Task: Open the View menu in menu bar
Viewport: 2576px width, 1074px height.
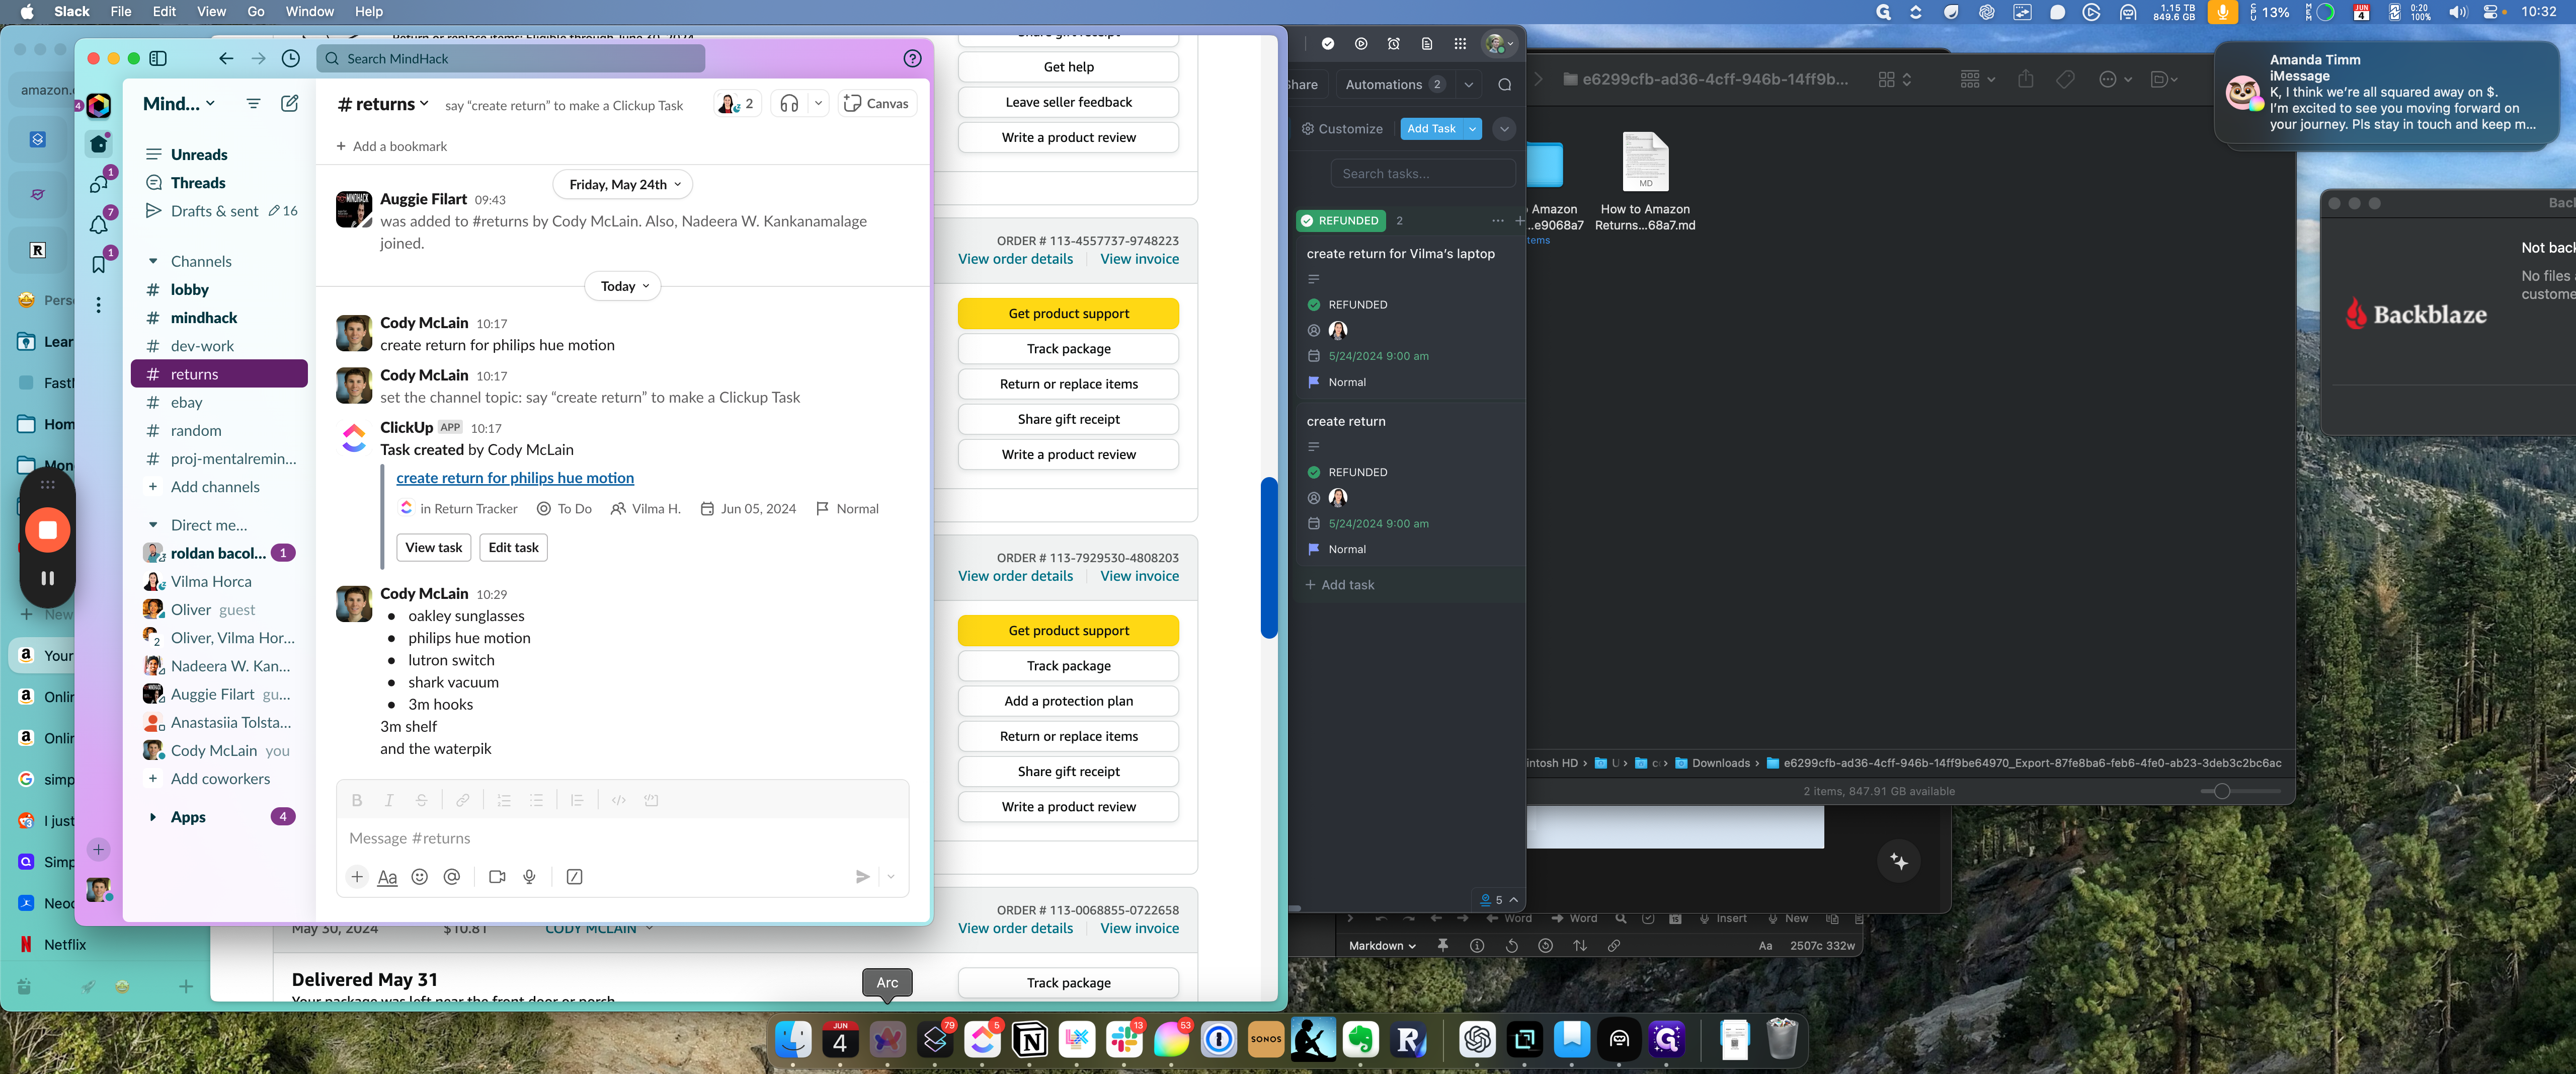Action: [211, 11]
